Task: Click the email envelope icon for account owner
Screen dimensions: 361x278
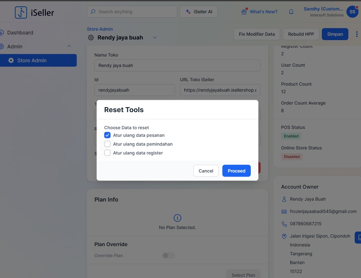Action: pyautogui.click(x=284, y=212)
